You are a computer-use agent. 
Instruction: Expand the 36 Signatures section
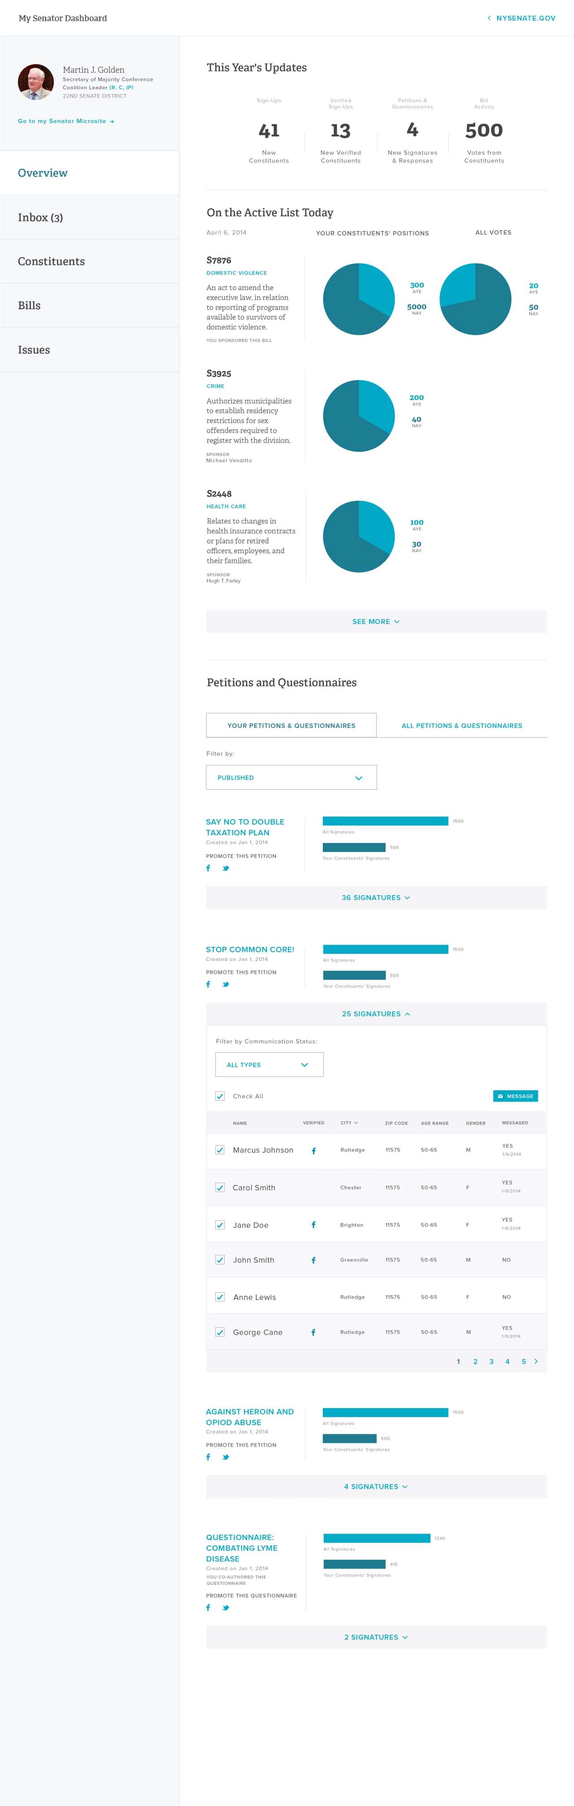pyautogui.click(x=376, y=897)
